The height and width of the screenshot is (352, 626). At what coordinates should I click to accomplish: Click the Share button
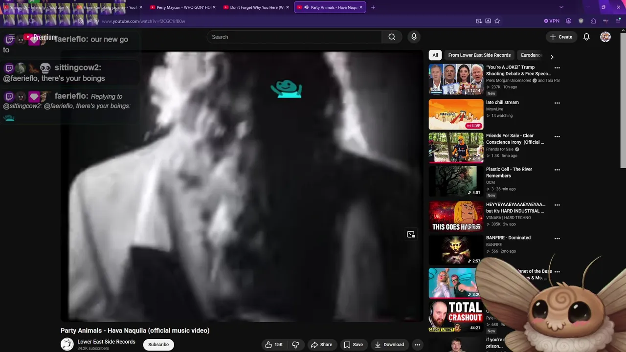point(321,345)
